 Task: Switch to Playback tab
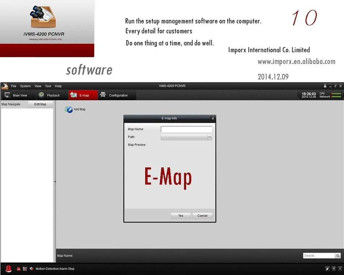click(x=52, y=95)
